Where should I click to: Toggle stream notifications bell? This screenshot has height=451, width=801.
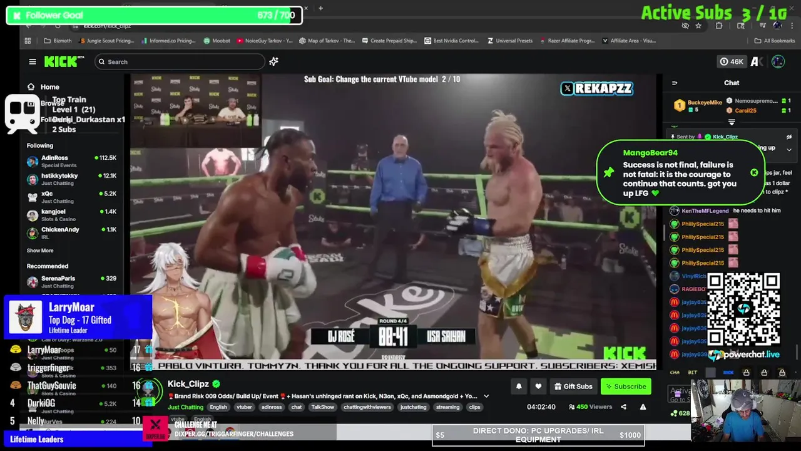click(519, 386)
